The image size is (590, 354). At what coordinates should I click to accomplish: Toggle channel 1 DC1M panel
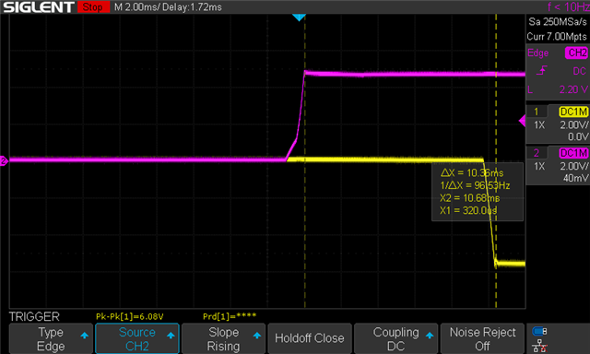558,124
